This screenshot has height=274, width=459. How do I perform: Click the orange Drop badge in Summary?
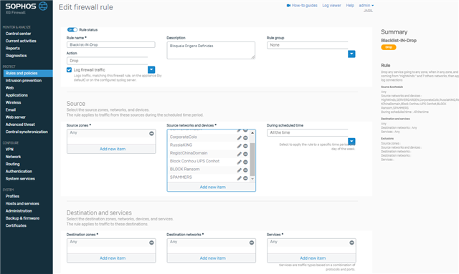pyautogui.click(x=389, y=47)
